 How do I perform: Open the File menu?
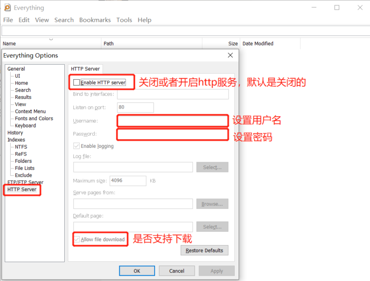pos(8,20)
